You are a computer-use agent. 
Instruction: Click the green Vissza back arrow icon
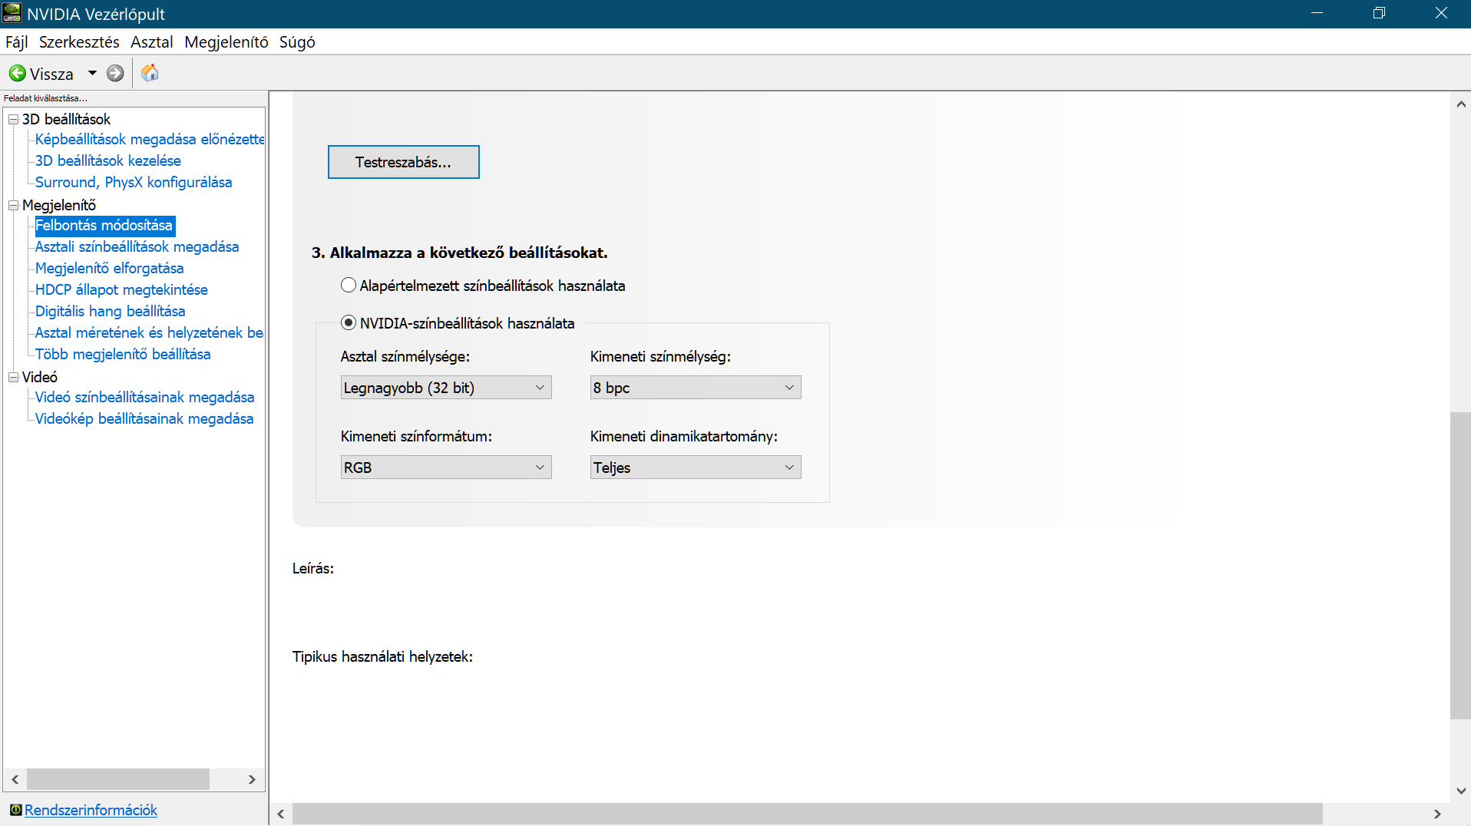coord(18,74)
